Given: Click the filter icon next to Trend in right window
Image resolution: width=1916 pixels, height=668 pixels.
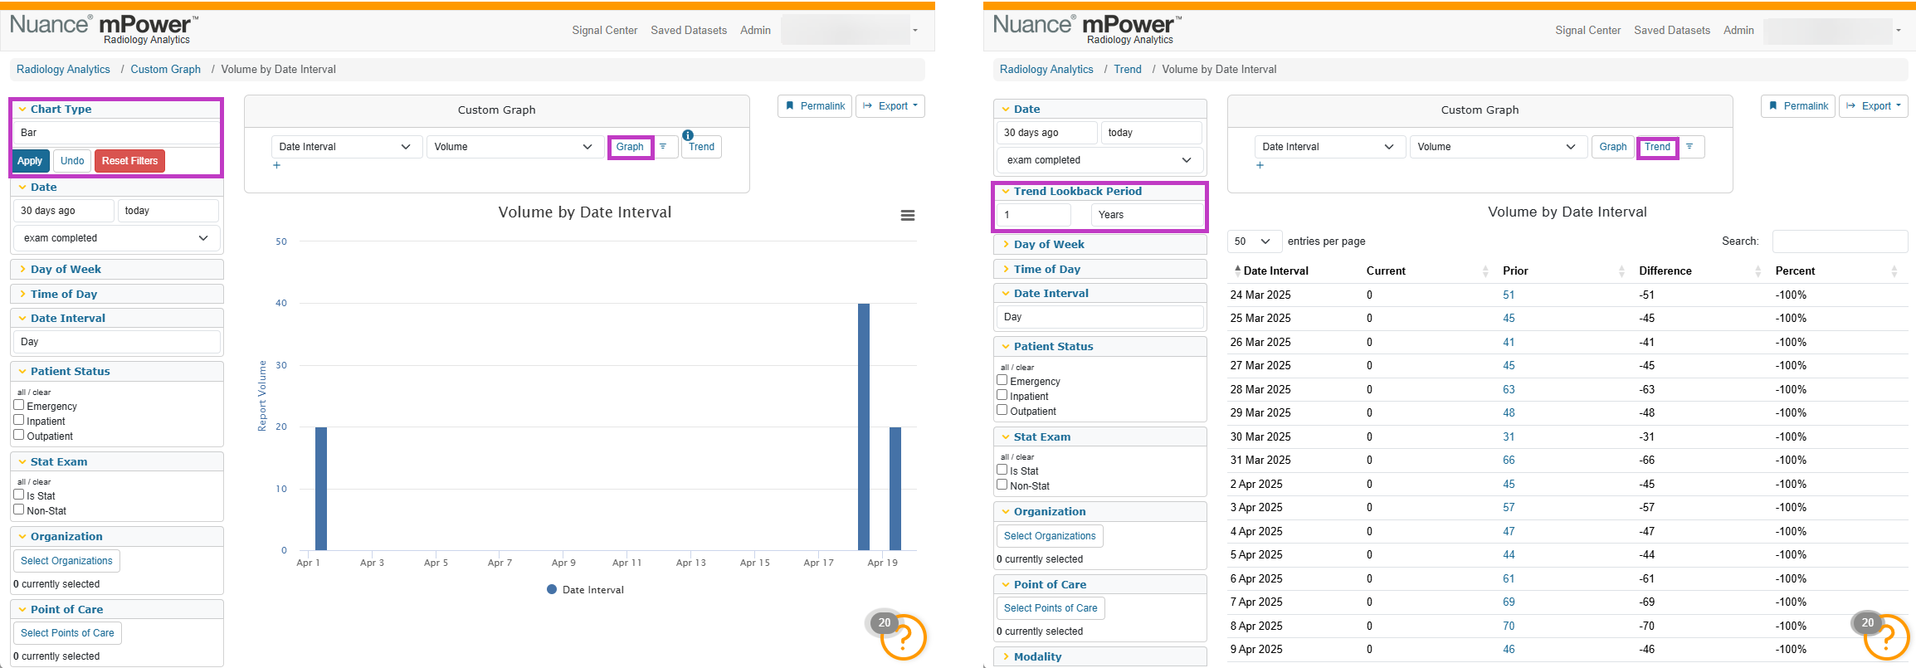Looking at the screenshot, I should (x=1689, y=147).
